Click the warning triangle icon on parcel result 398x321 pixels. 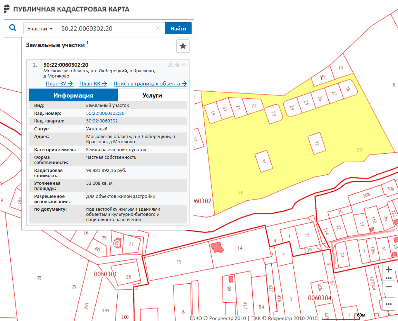(x=170, y=65)
